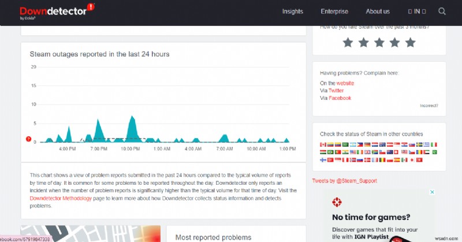Open the Downdetector home logo
The width and height of the screenshot is (462, 242).
(57, 11)
